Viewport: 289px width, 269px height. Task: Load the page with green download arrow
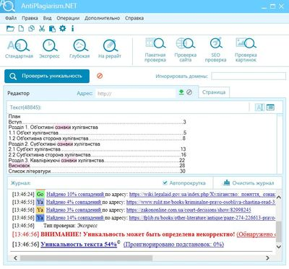point(181,92)
